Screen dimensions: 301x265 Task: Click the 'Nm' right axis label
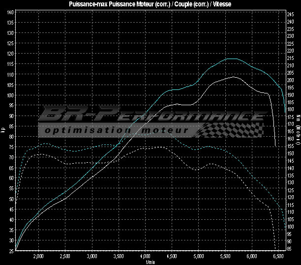pyautogui.click(x=298, y=118)
